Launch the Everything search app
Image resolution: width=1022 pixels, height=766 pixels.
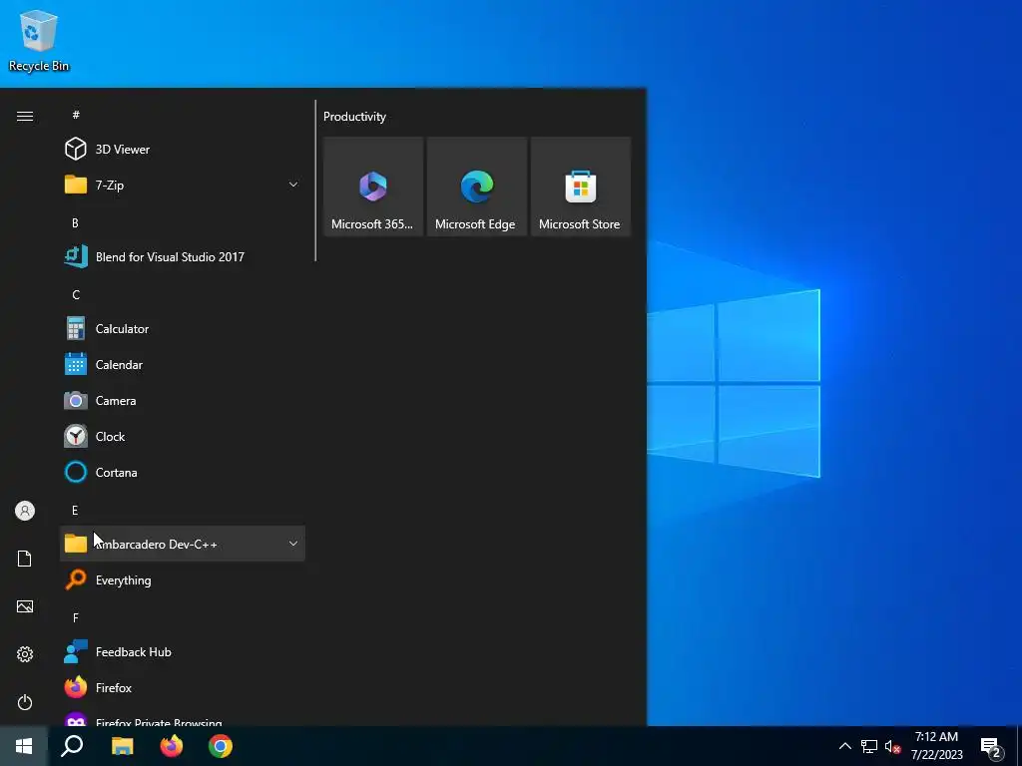(x=183, y=579)
